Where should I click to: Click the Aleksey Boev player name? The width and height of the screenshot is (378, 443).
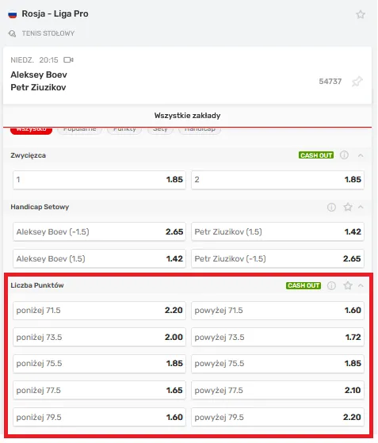(x=39, y=74)
